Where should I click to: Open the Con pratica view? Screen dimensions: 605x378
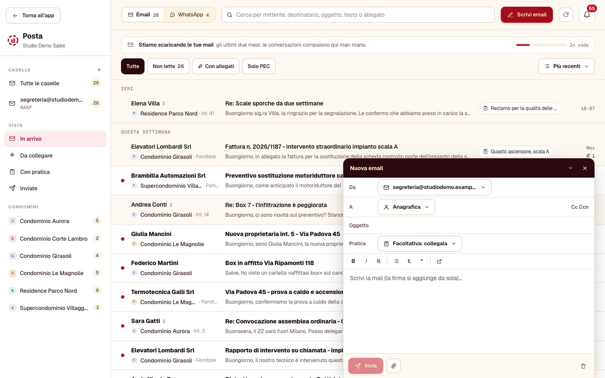pyautogui.click(x=55, y=172)
